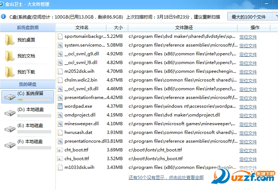Click size value 4.37MB
This screenshot has height=190, width=278.
pyautogui.click(x=115, y=106)
